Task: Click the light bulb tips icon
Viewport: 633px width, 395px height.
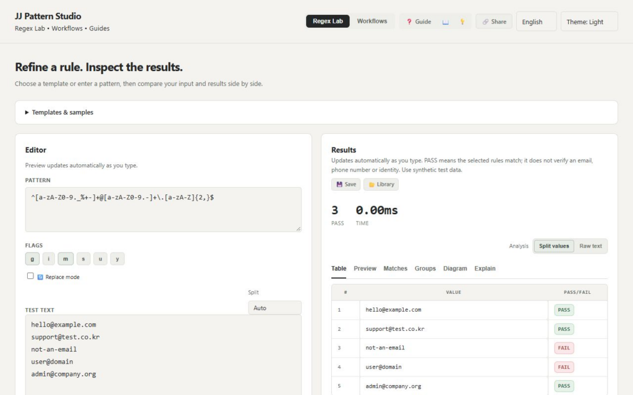Action: (462, 22)
